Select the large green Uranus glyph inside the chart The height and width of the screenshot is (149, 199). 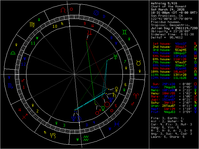pyautogui.click(x=115, y=56)
